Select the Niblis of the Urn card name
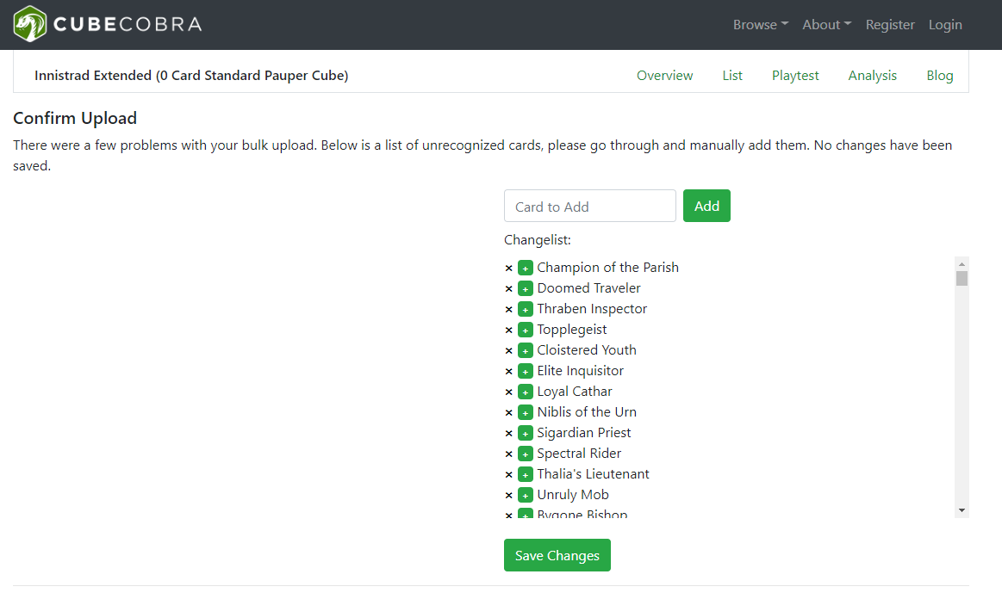Screen dimensions: 1002x599 (x=587, y=412)
